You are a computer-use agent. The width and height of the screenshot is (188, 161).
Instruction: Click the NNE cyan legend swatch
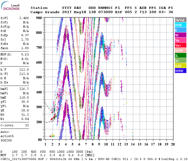(x=179, y=25)
